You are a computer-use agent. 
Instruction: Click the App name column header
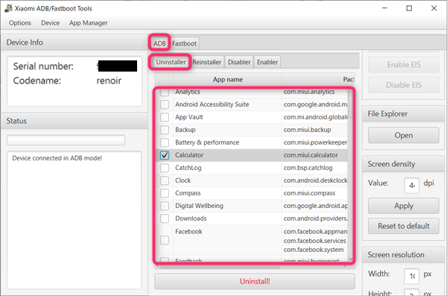[x=228, y=79]
